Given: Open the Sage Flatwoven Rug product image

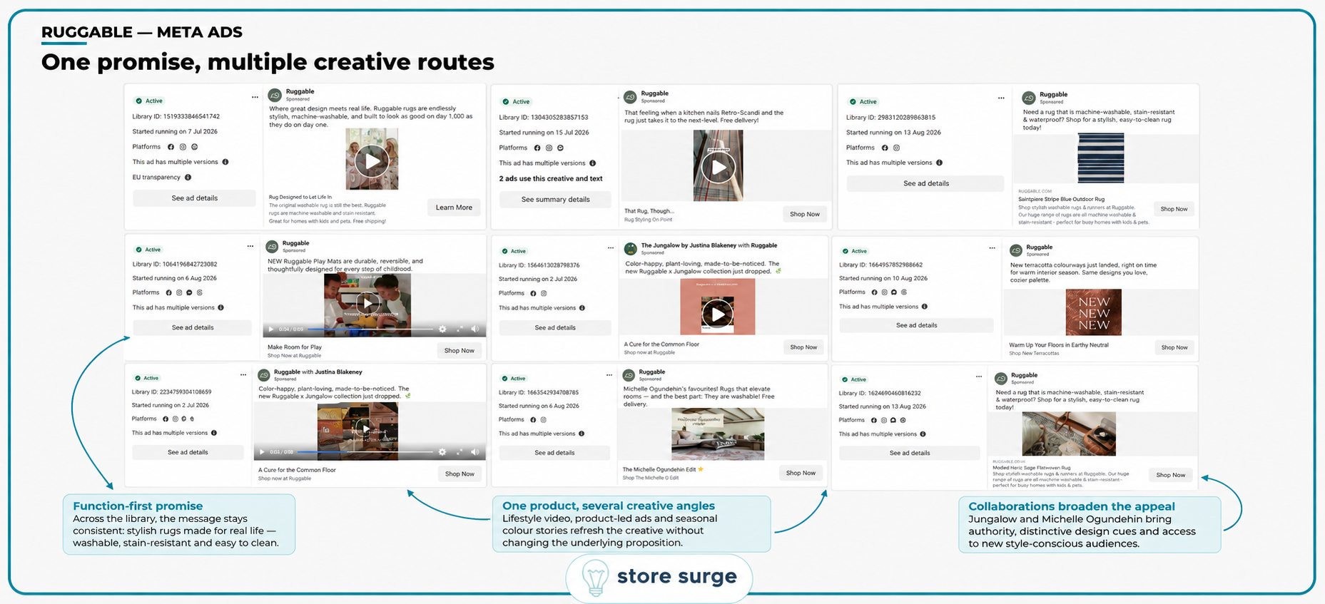Looking at the screenshot, I should (1068, 434).
